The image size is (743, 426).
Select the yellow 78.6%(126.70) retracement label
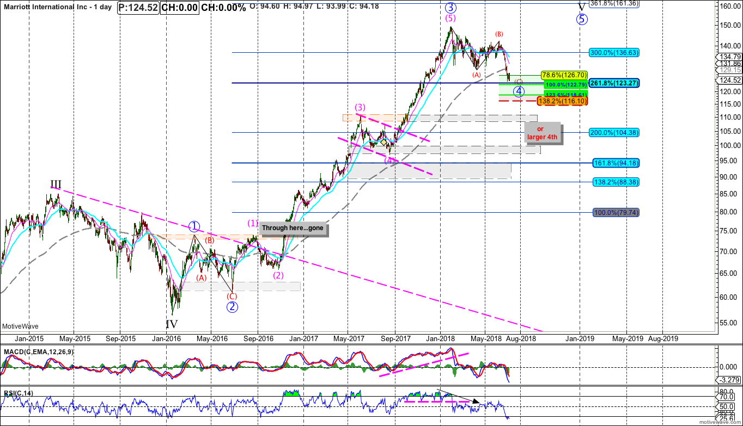564,75
